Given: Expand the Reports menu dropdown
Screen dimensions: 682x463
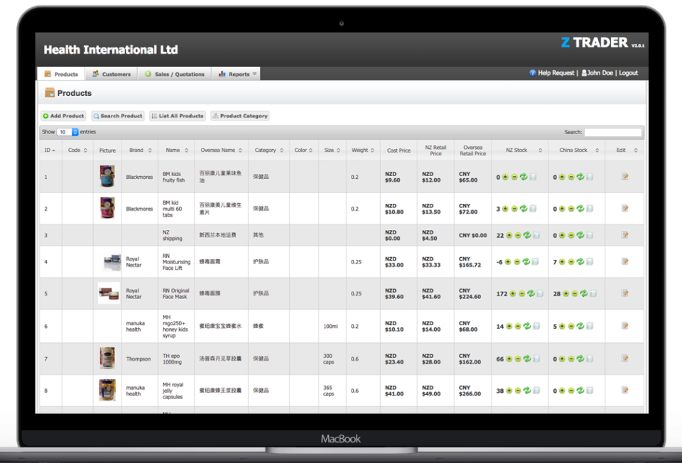Looking at the screenshot, I should (254, 74).
